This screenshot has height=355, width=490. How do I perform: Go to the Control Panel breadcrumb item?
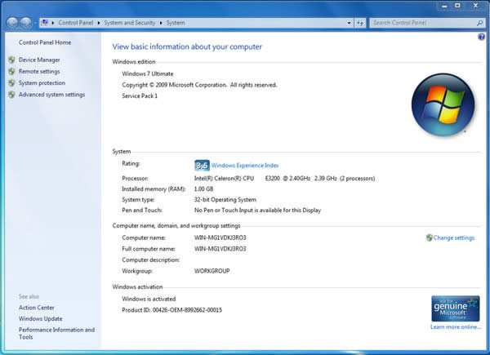pyautogui.click(x=76, y=23)
